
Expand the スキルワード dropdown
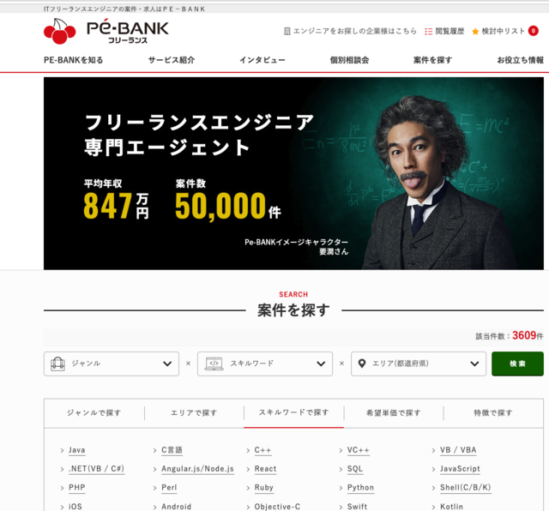[265, 364]
